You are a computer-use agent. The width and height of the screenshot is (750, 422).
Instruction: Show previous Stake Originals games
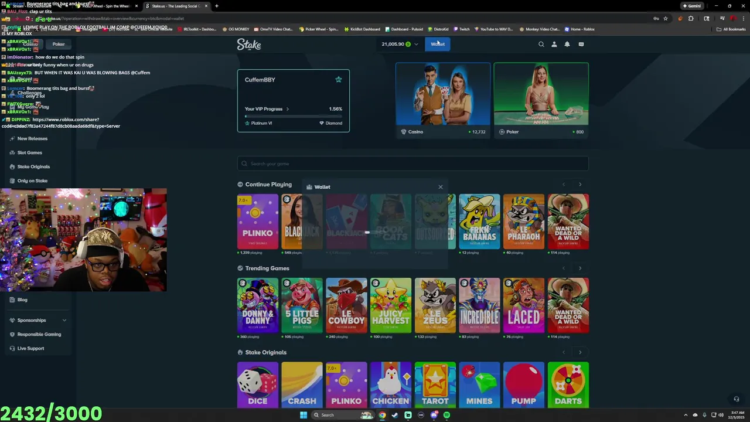tap(564, 352)
